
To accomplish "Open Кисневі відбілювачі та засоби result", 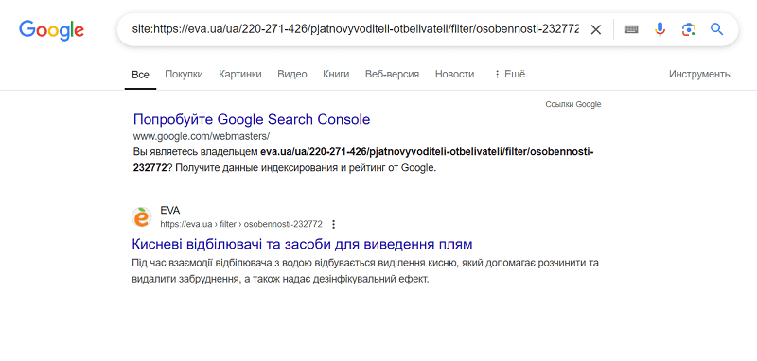I will pyautogui.click(x=302, y=244).
